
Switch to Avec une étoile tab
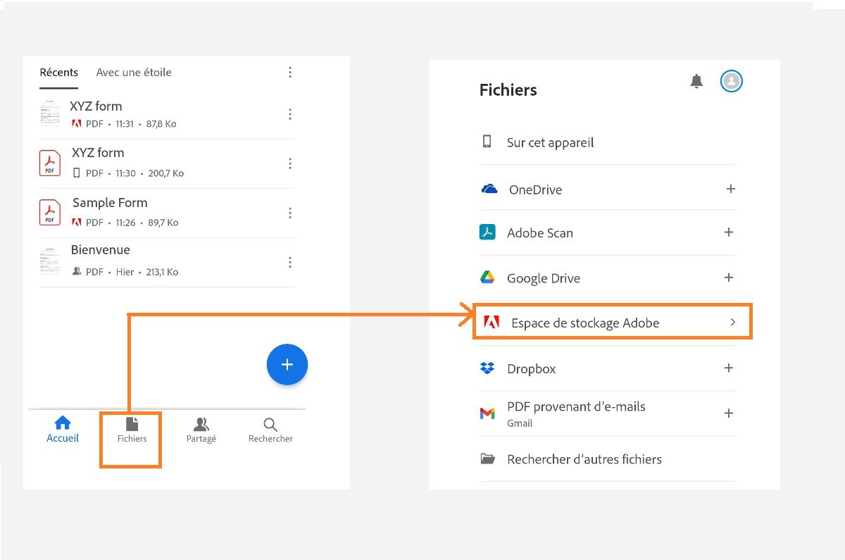[x=134, y=73]
